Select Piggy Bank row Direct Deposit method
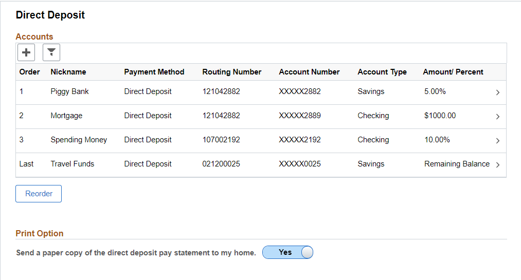This screenshot has width=521, height=280. tap(148, 91)
